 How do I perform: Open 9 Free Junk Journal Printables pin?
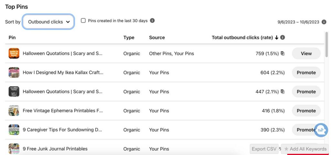click(55, 149)
